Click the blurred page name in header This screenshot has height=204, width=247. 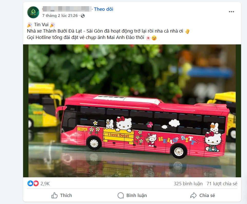(67, 9)
